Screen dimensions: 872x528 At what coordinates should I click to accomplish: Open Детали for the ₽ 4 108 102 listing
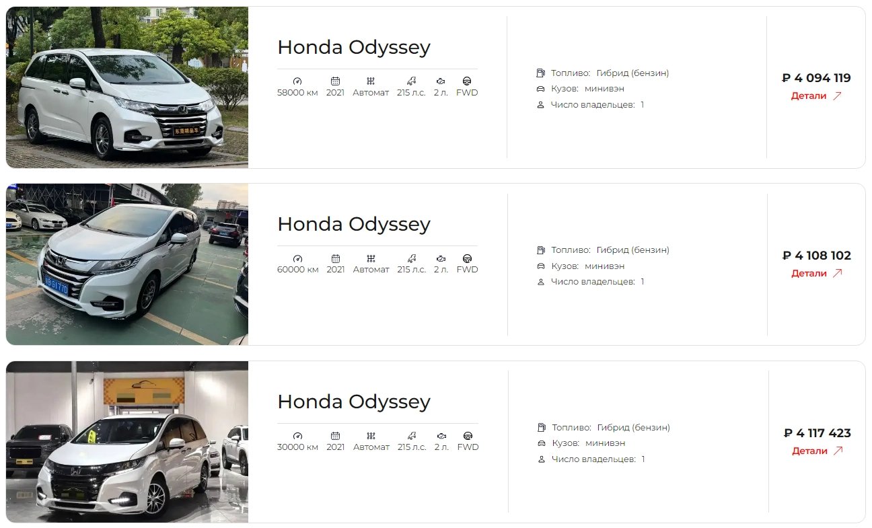coord(817,273)
